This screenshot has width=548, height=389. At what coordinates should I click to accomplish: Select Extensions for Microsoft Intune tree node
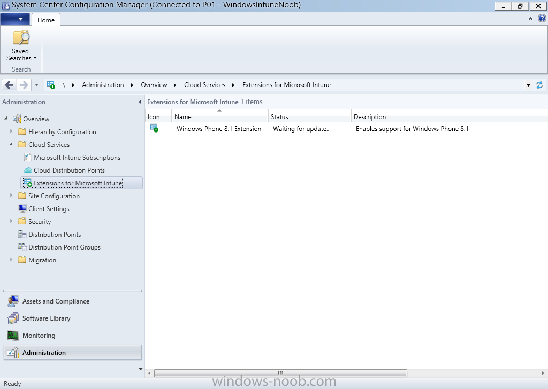pyautogui.click(x=78, y=183)
